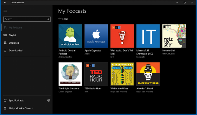Open Note to Self cover art
Image resolution: width=197 pixels, height=115 pixels.
[x=174, y=36]
